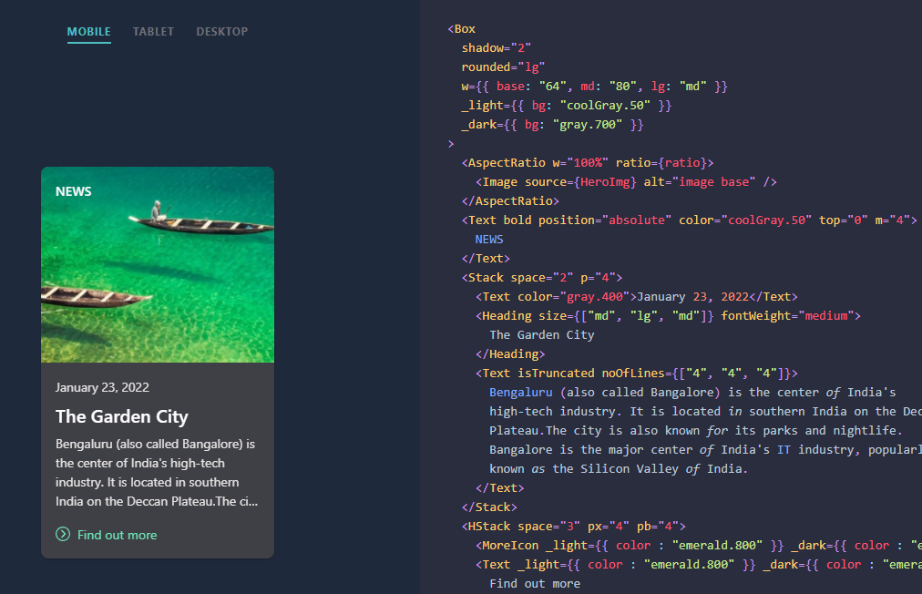Click the </Heading> closing tag
Viewport: 922px width, 594px height.
click(510, 354)
